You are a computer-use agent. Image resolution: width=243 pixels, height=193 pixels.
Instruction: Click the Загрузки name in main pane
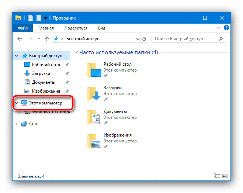tap(112, 88)
